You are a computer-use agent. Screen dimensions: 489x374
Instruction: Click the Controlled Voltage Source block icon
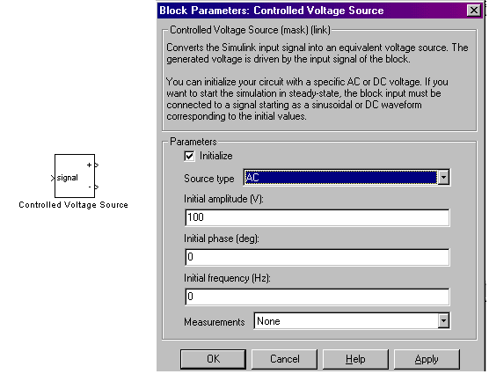tap(75, 176)
